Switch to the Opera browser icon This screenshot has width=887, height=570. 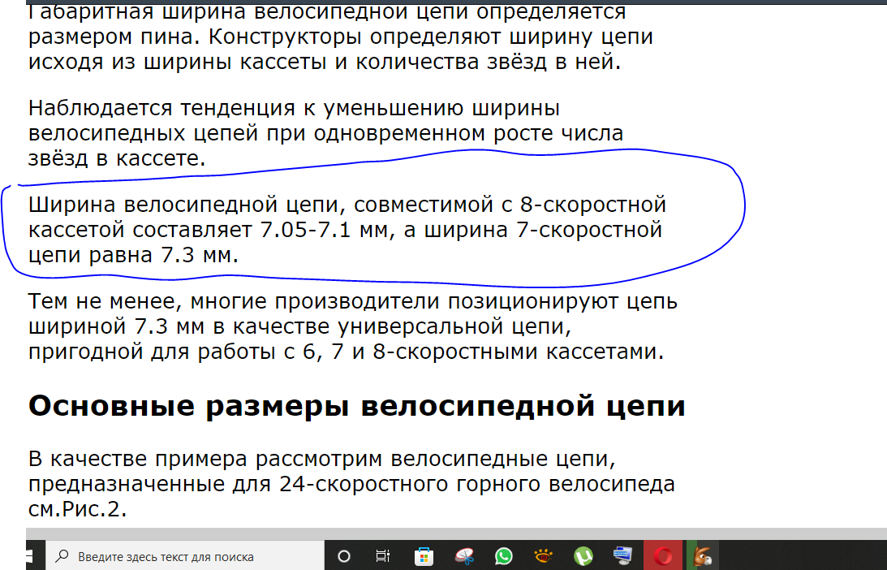coord(663,556)
